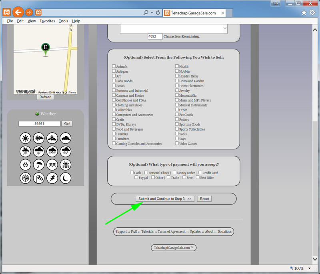Select the windsock icon
320x274 pixels.
(39, 178)
